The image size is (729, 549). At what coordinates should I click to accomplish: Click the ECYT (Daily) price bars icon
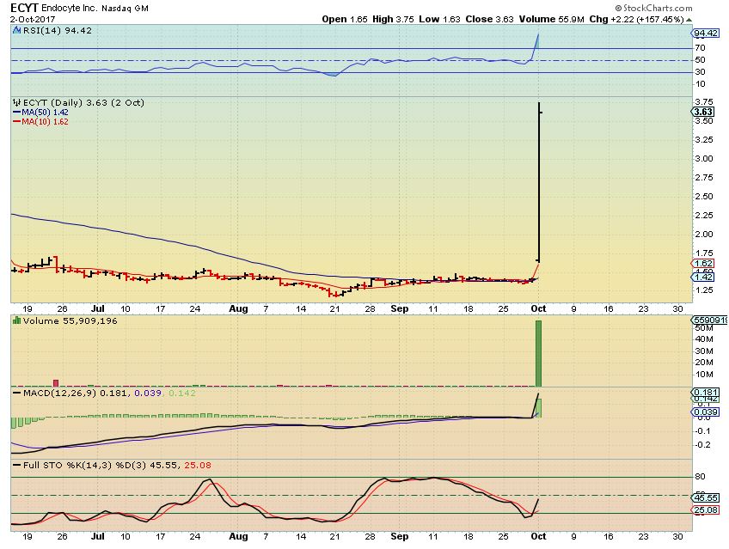coord(16,102)
